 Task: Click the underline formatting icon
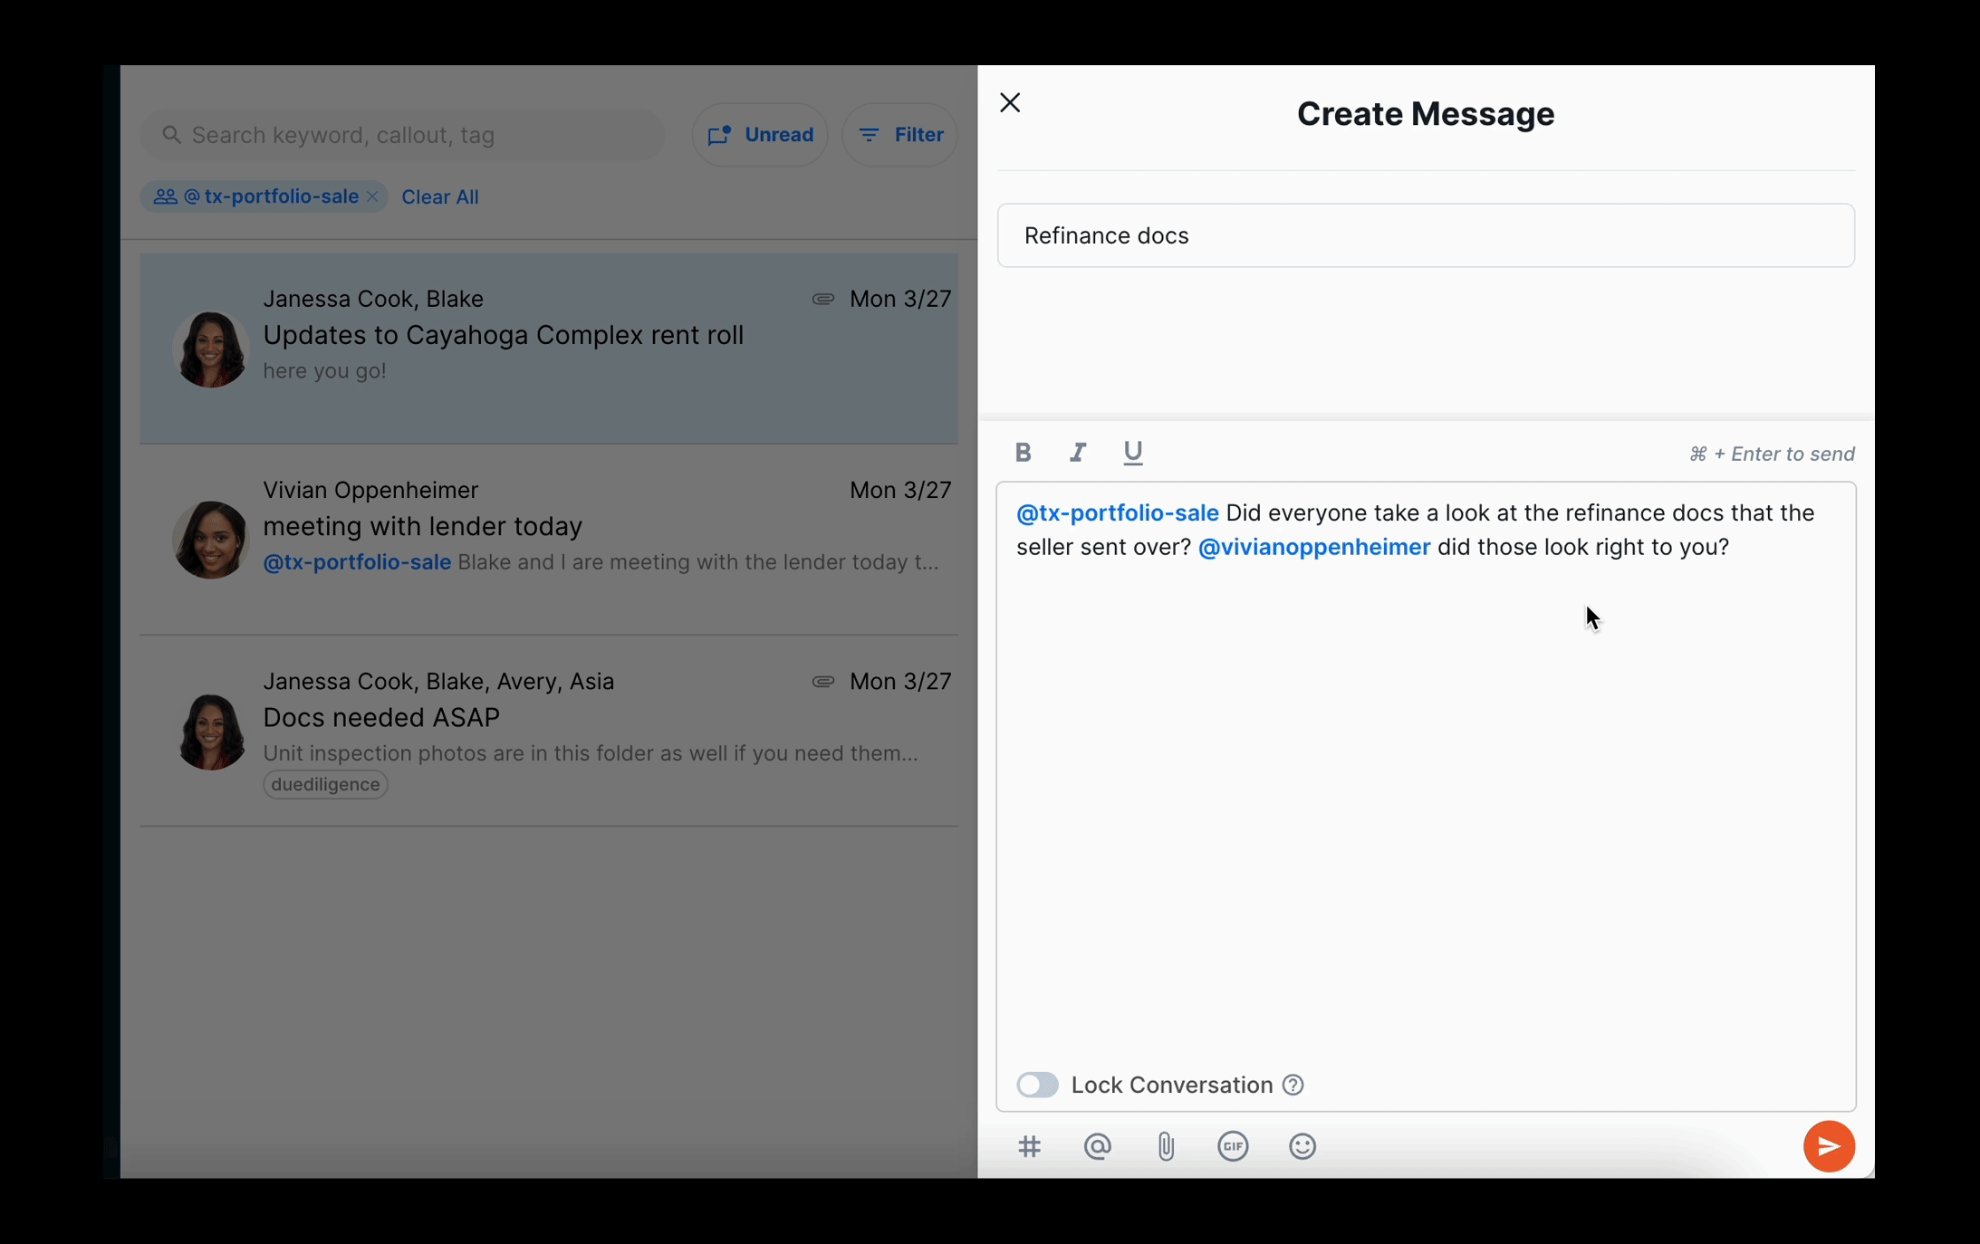[x=1132, y=453]
